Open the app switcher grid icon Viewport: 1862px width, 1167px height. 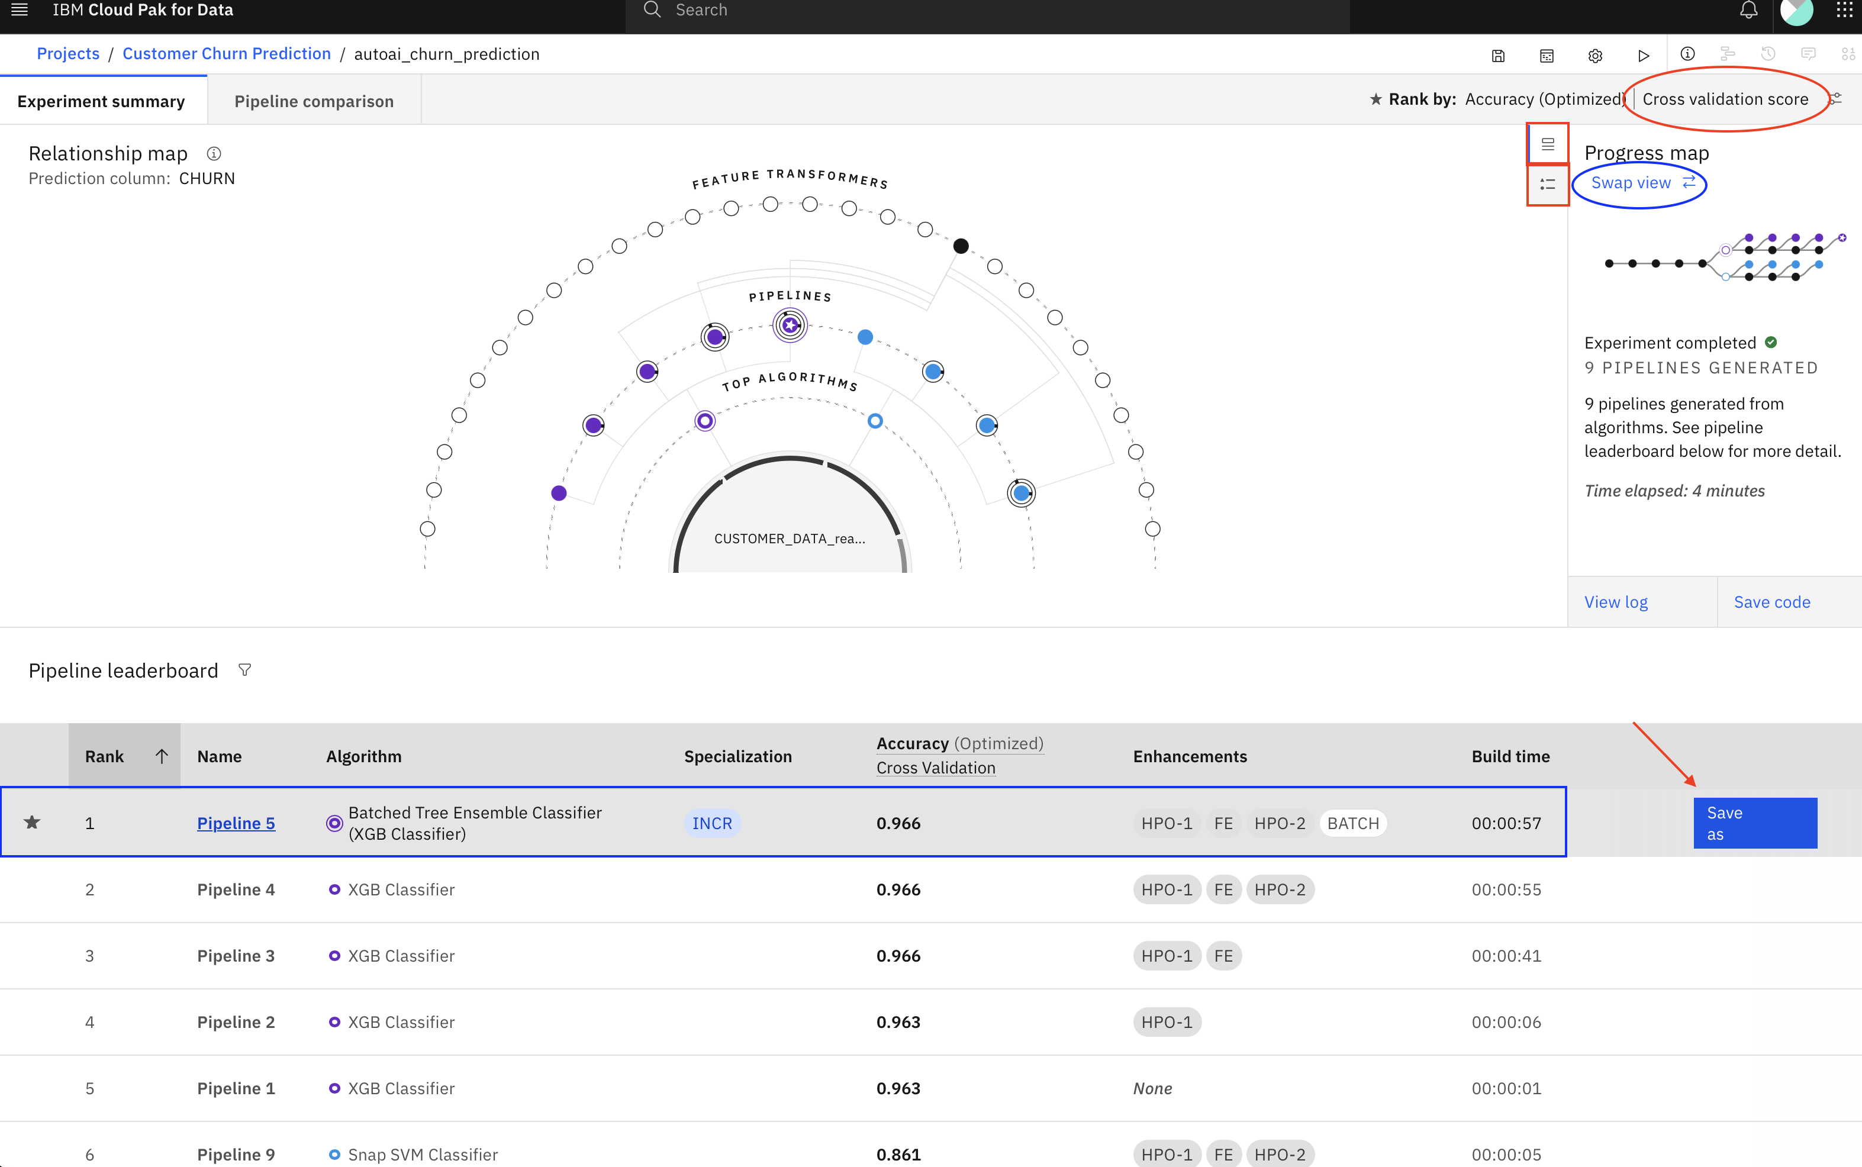(x=1844, y=10)
